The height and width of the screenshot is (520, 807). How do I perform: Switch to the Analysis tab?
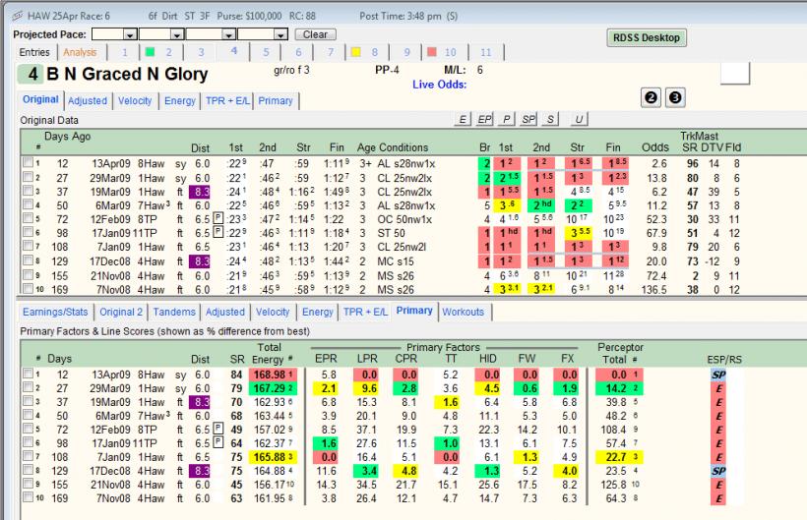[x=80, y=52]
